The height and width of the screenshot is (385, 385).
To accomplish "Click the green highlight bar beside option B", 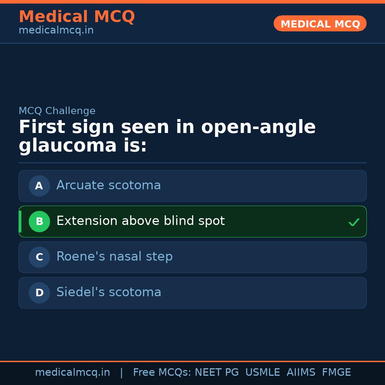I will click(x=20, y=221).
